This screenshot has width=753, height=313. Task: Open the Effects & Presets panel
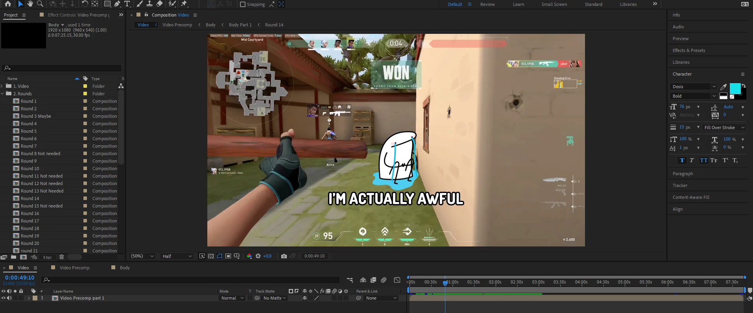689,50
